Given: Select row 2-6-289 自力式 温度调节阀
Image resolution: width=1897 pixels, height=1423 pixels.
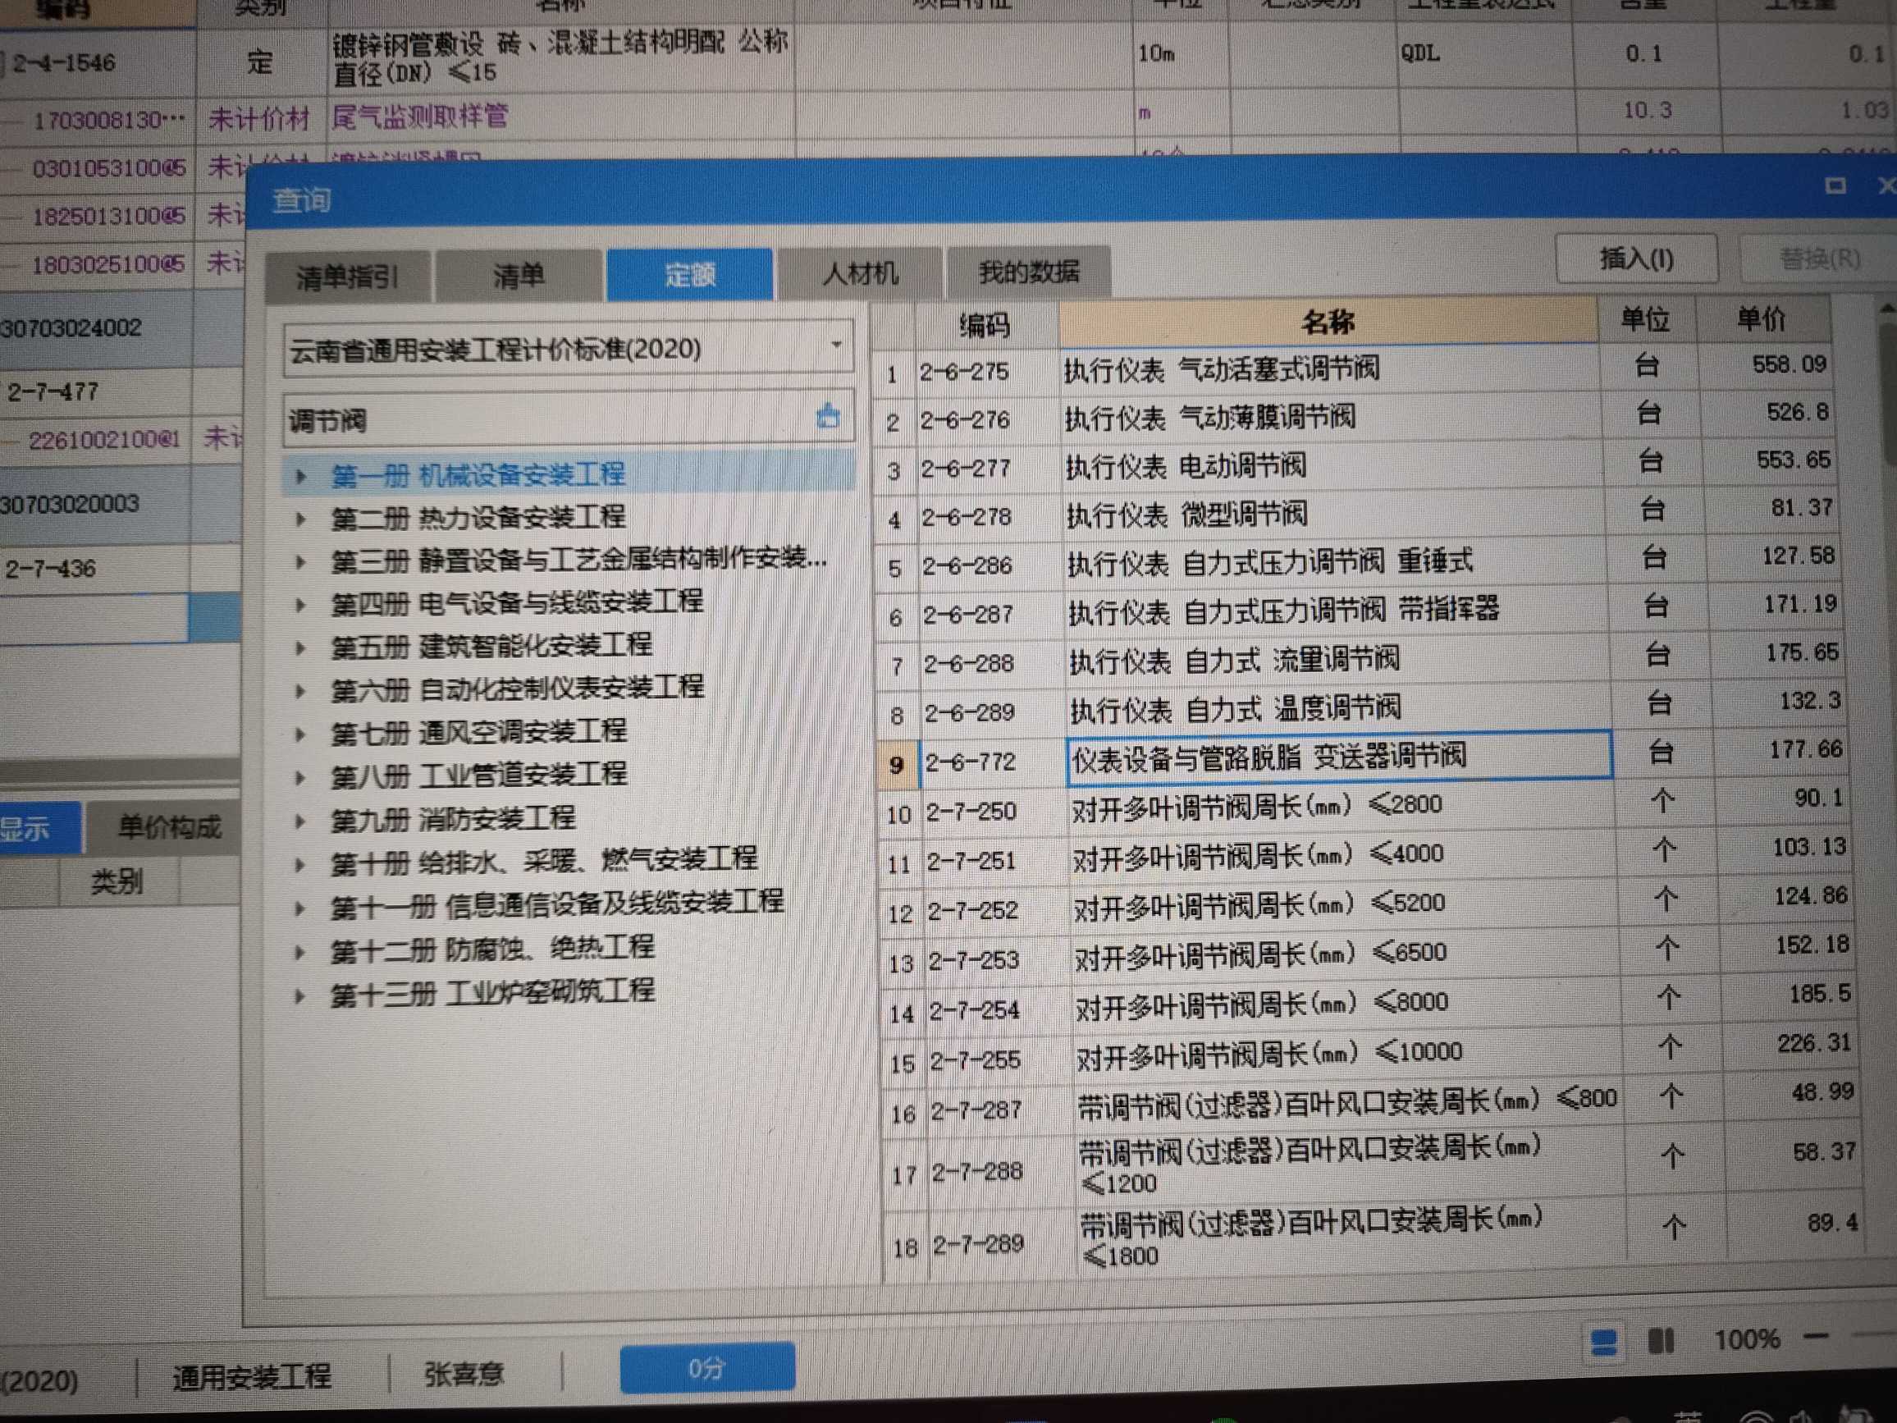Looking at the screenshot, I should tap(1362, 708).
